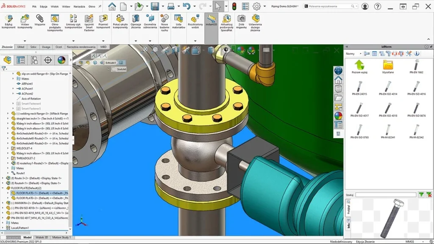Click Edytuj komponent tool
This screenshot has width=434, height=244.
[x=8, y=22]
